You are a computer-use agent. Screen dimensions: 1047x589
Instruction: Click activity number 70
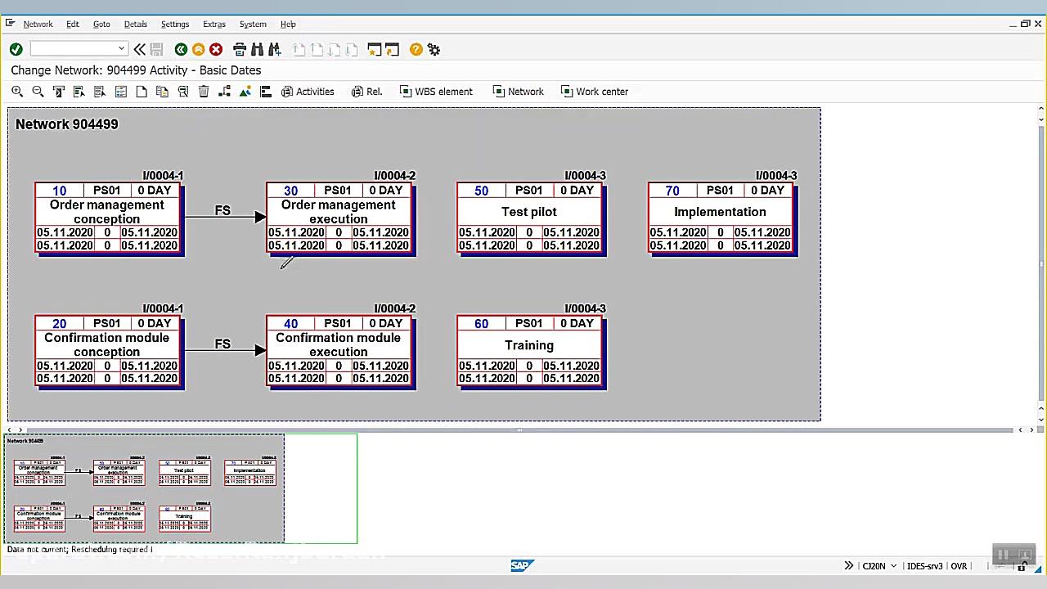click(672, 191)
